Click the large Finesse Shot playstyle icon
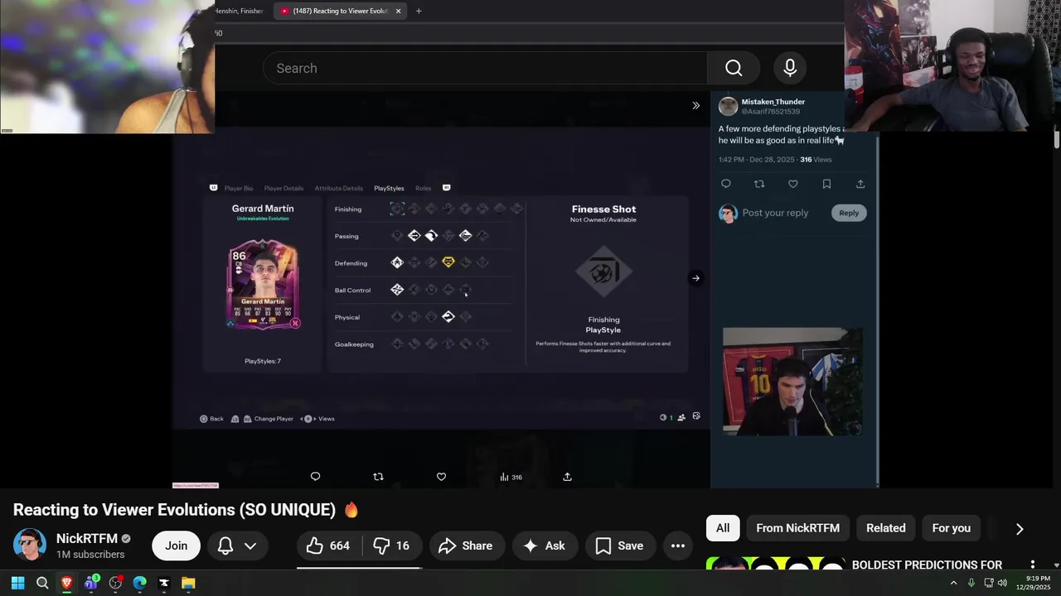Viewport: 1061px width, 596px height. (603, 272)
